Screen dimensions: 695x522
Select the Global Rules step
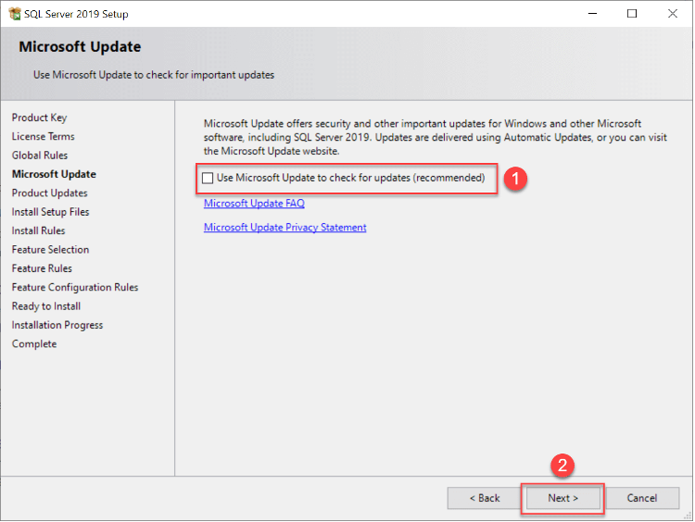tap(40, 155)
